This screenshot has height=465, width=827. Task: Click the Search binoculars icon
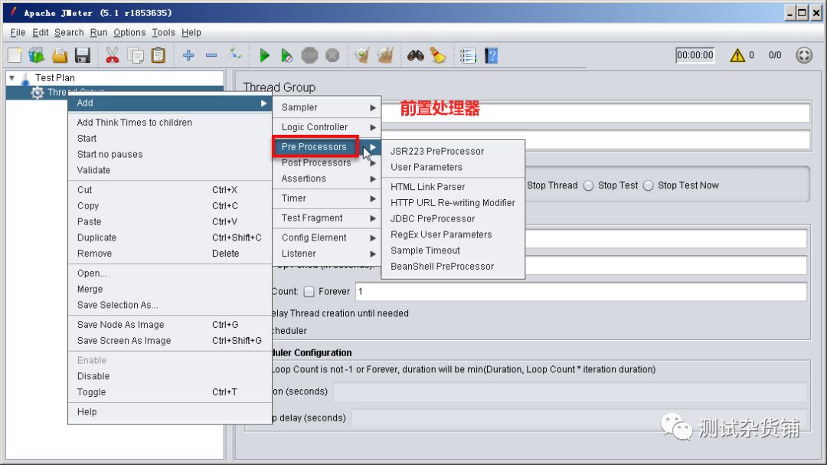[415, 55]
